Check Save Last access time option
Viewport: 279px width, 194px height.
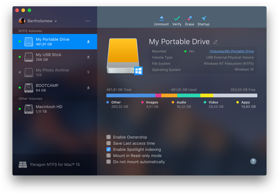point(108,143)
